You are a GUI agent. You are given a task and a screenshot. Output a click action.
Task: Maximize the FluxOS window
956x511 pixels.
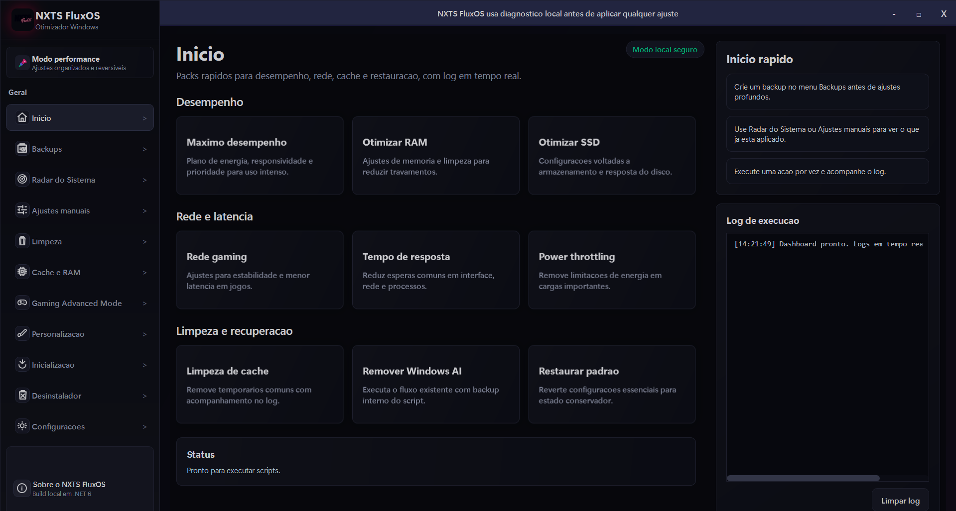tap(919, 14)
